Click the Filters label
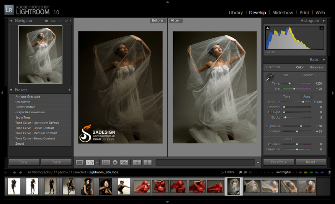 click(229, 172)
